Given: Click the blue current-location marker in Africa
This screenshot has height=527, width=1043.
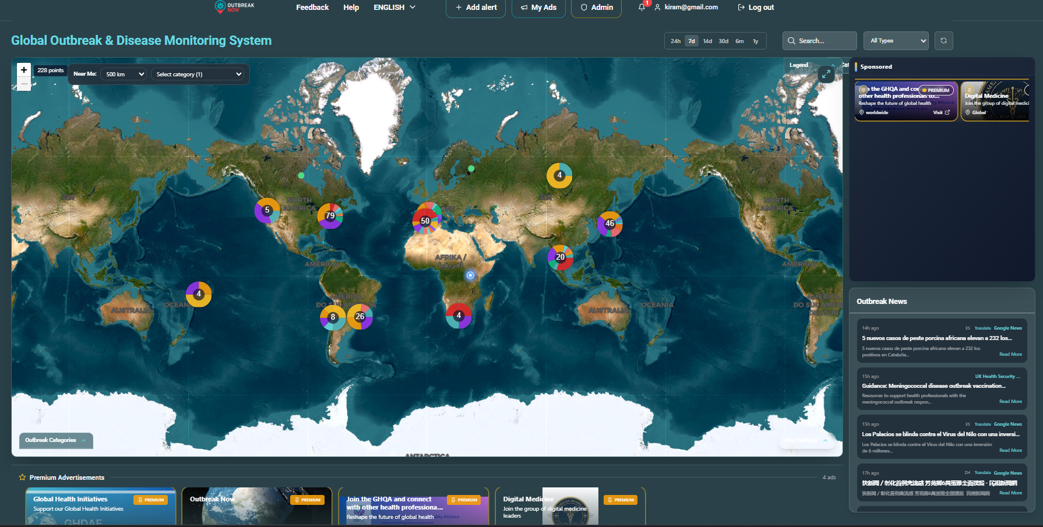Looking at the screenshot, I should pyautogui.click(x=470, y=275).
